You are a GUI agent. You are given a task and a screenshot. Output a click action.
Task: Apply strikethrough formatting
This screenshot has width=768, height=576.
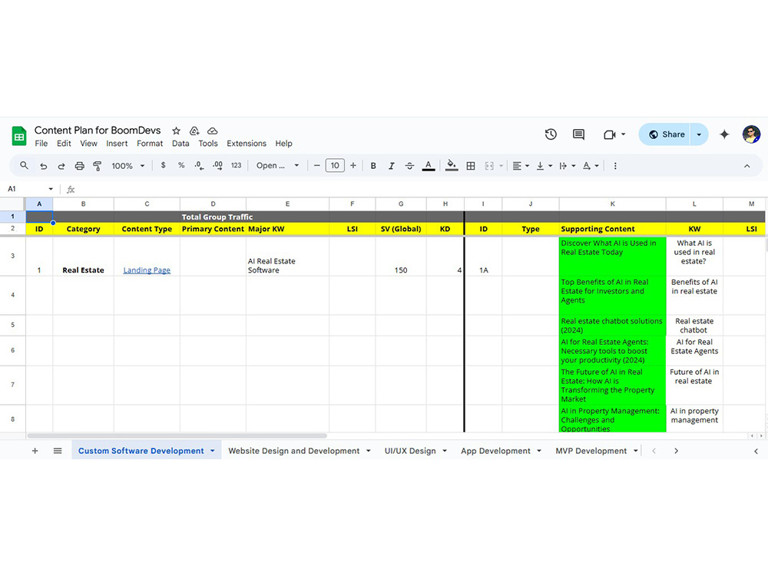[409, 166]
